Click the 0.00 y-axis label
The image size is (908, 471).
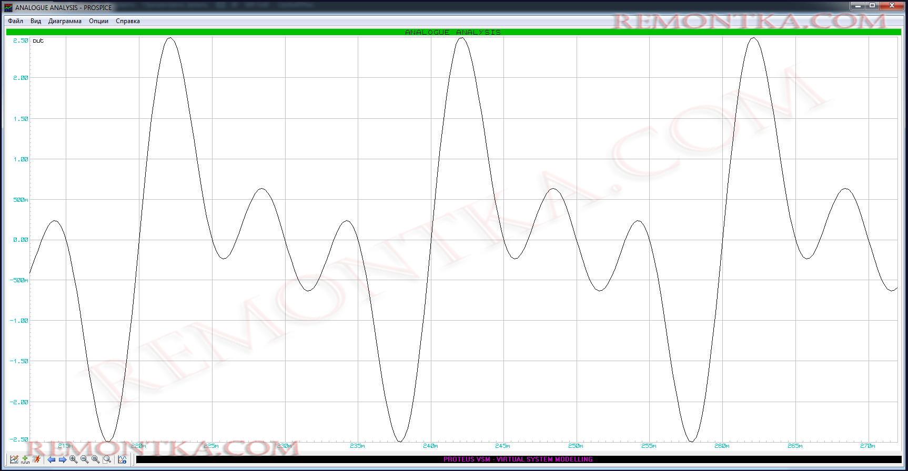[x=21, y=240]
